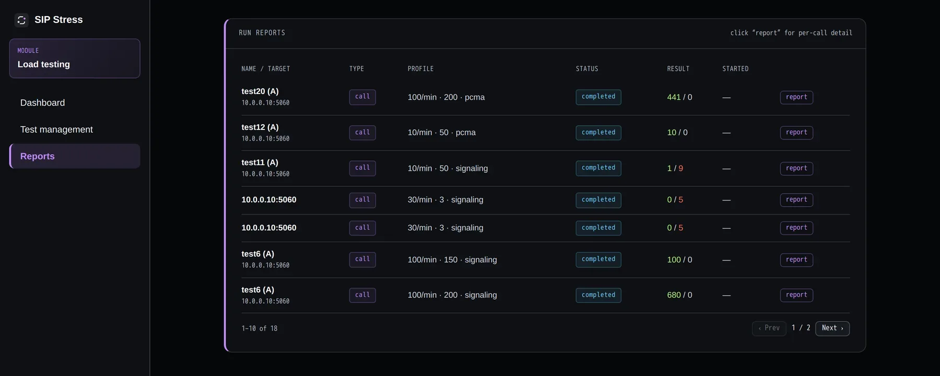Click the "10 / 0" result value

[x=677, y=133]
